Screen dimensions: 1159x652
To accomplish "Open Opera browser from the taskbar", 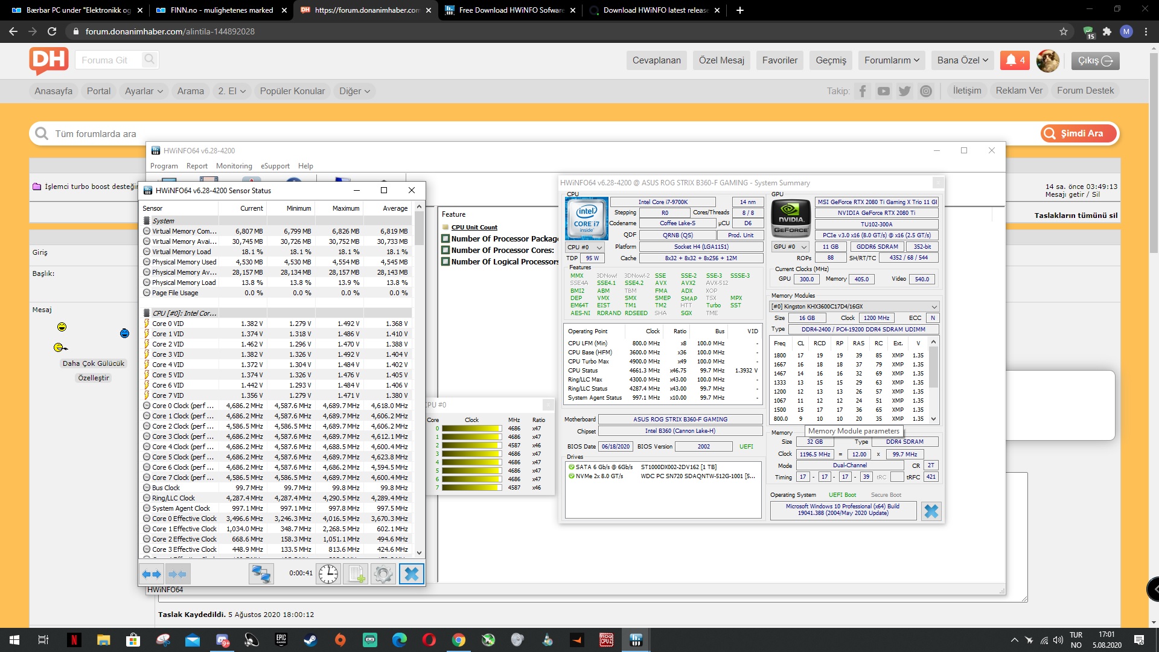I will click(x=429, y=640).
